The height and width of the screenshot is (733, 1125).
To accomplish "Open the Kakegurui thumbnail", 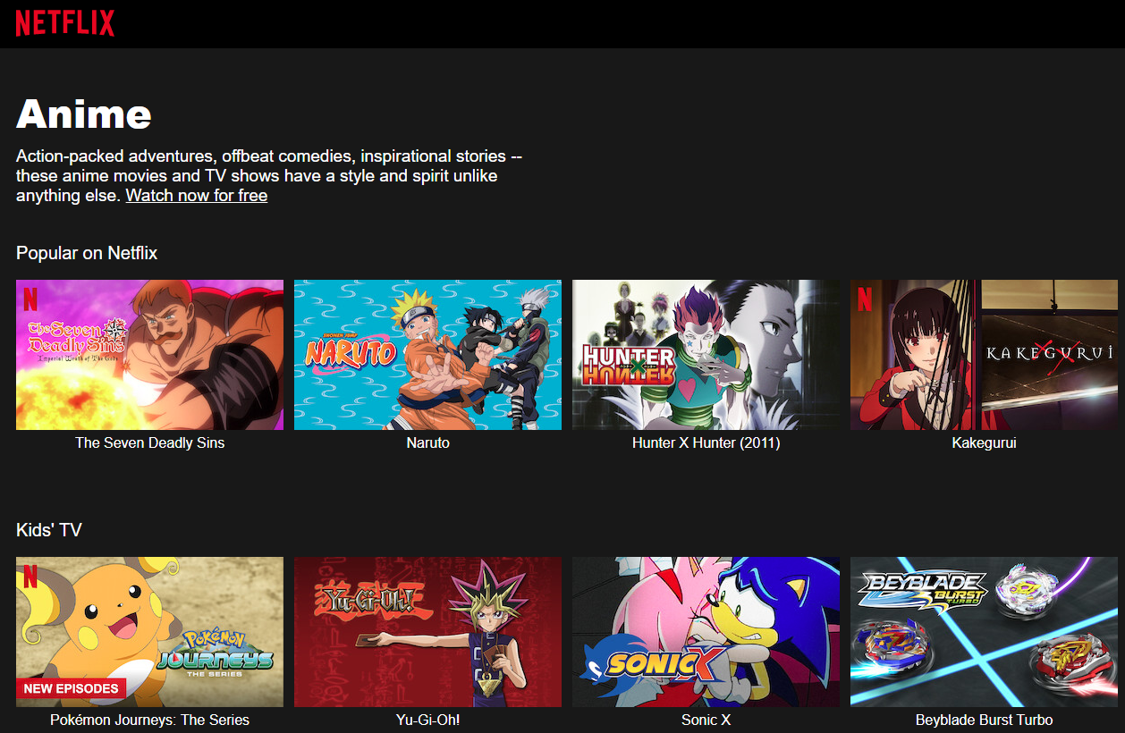I will (984, 355).
